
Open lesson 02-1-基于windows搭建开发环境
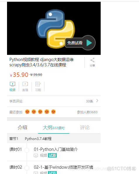[64, 167]
